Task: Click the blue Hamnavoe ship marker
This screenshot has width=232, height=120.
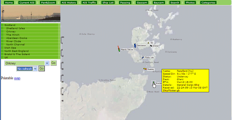Action: (x=135, y=46)
